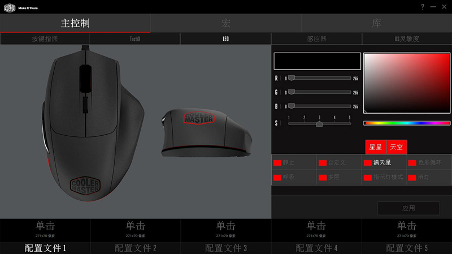Open the 感应器 sensor sub-tab
Screen dimensions: 452x254
pyautogui.click(x=316, y=38)
